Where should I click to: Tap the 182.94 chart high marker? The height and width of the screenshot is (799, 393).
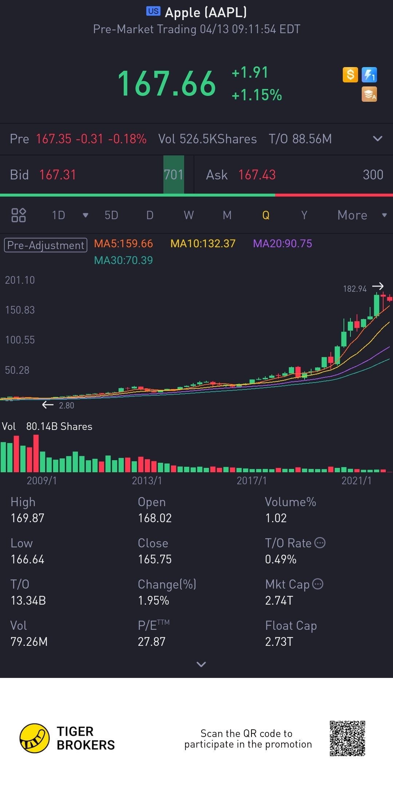[x=355, y=288]
